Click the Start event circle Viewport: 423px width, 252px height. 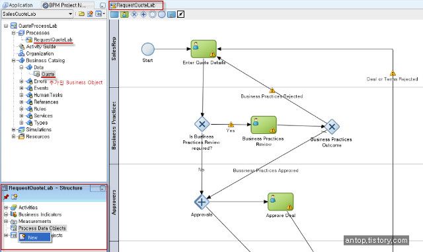click(148, 49)
